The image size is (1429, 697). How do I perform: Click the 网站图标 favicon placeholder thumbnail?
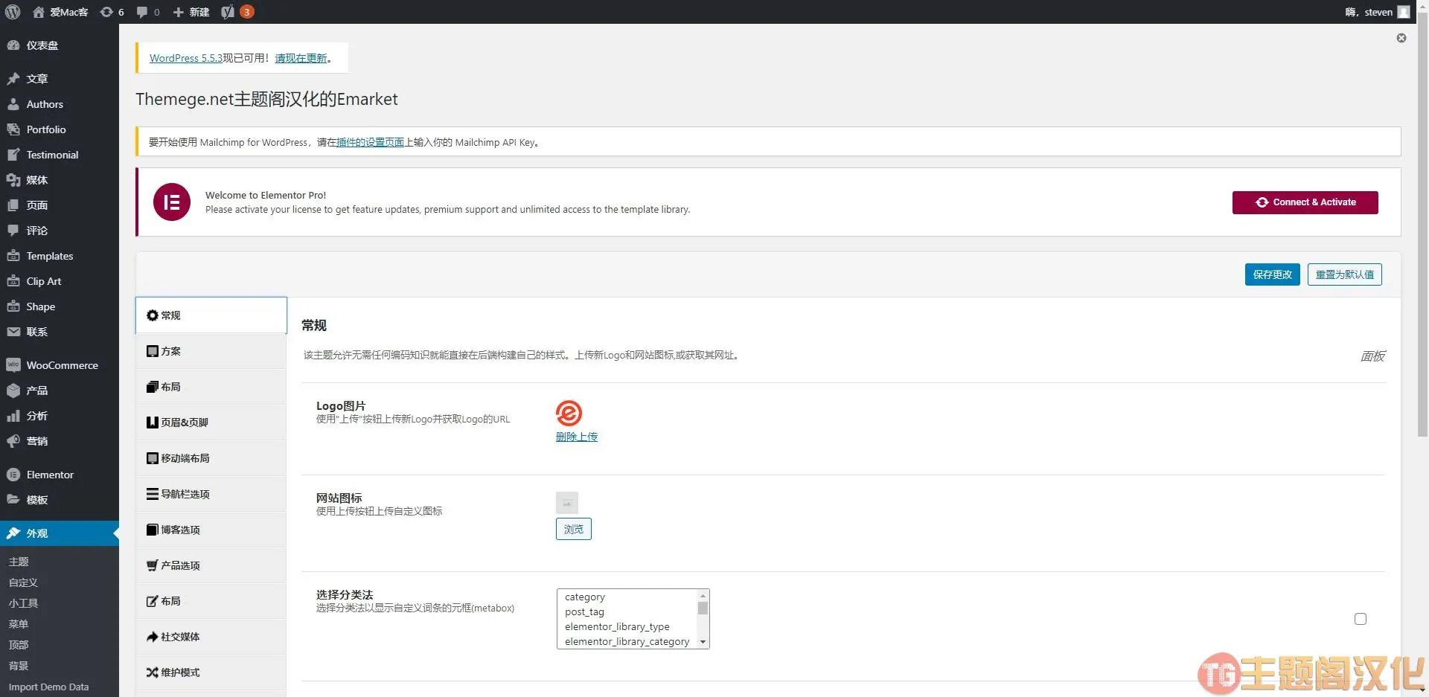point(567,503)
